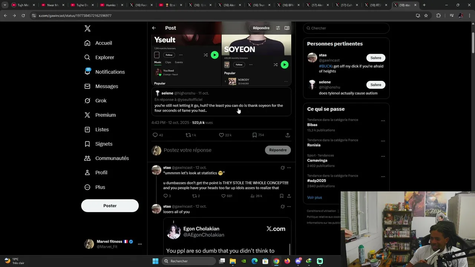This screenshot has width=475, height=267.
Task: Open reply sorting filter icon
Action: pyautogui.click(x=278, y=28)
